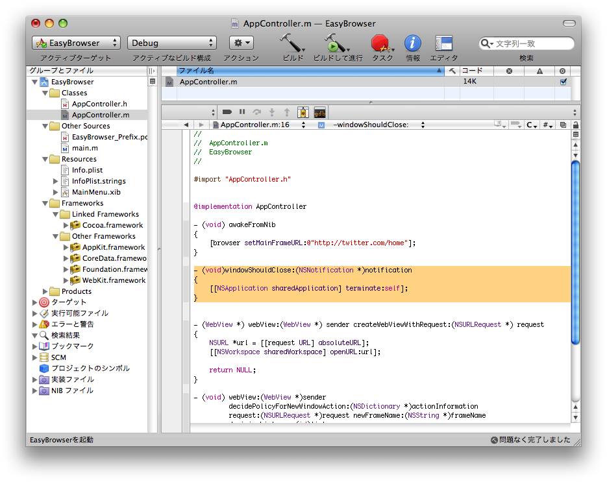
Task: Toggle the editor lock icon
Action: [576, 125]
